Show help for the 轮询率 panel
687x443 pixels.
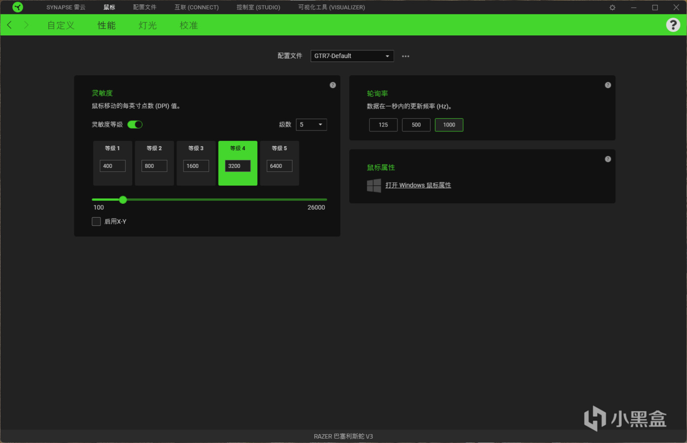click(x=608, y=85)
